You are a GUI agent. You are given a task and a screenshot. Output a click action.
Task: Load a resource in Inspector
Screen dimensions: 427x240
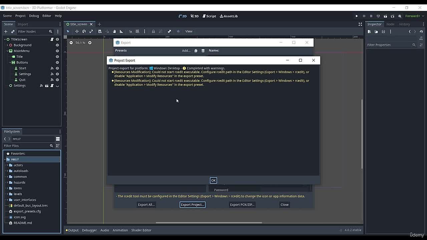[376, 32]
